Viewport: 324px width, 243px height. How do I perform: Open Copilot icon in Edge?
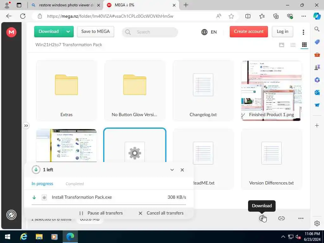click(x=317, y=16)
